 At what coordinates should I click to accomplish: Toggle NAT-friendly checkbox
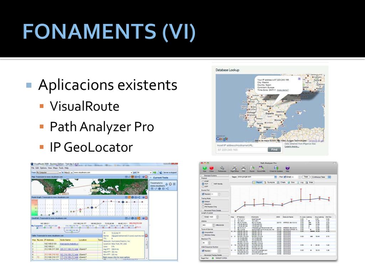pyautogui.click(x=212, y=184)
